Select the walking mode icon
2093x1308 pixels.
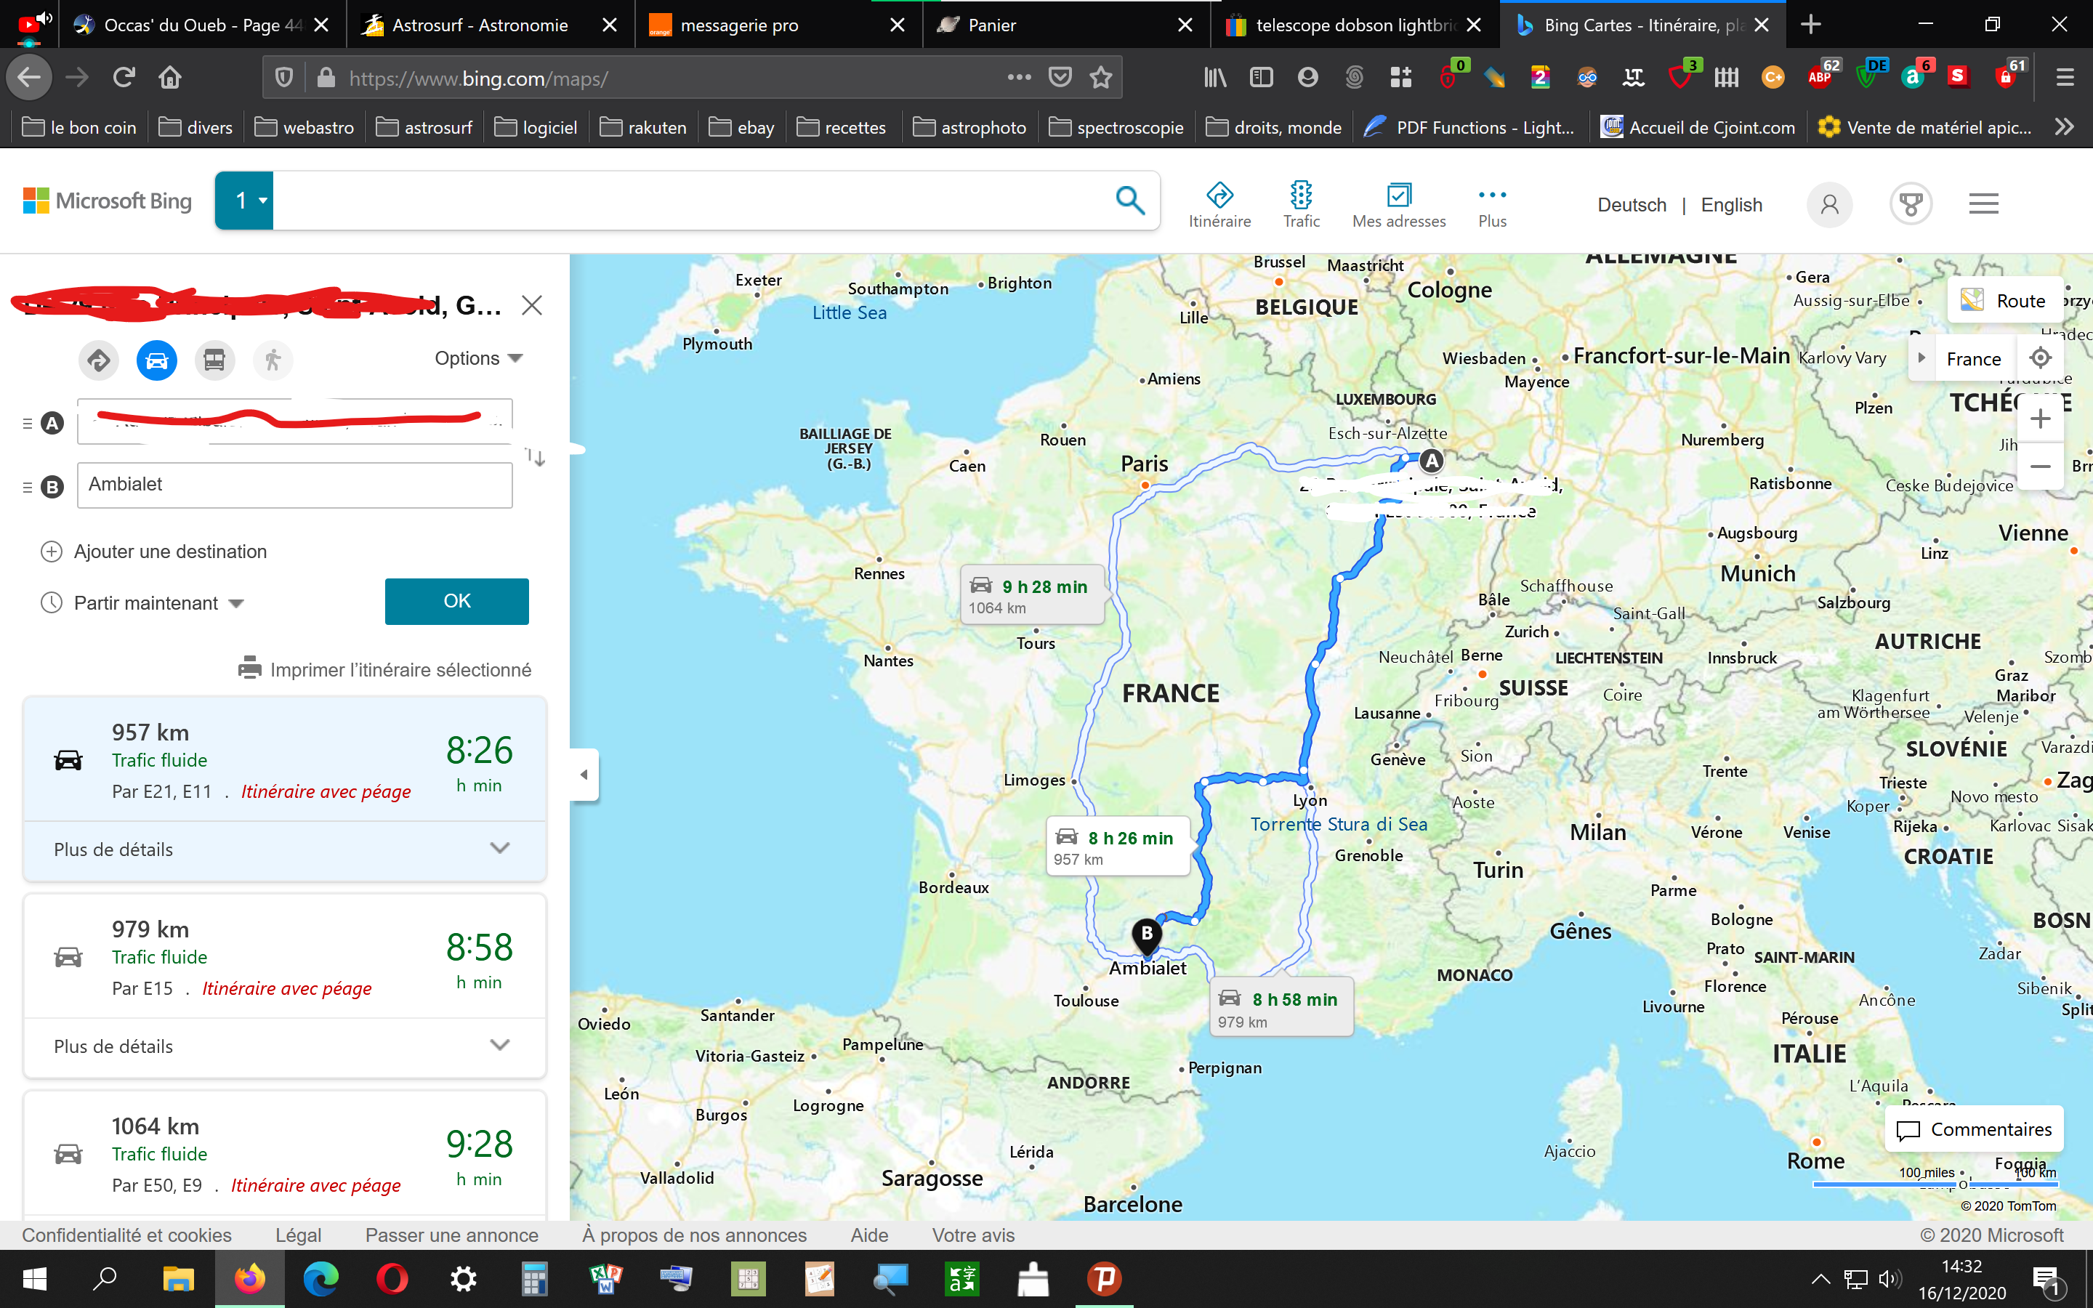[273, 360]
